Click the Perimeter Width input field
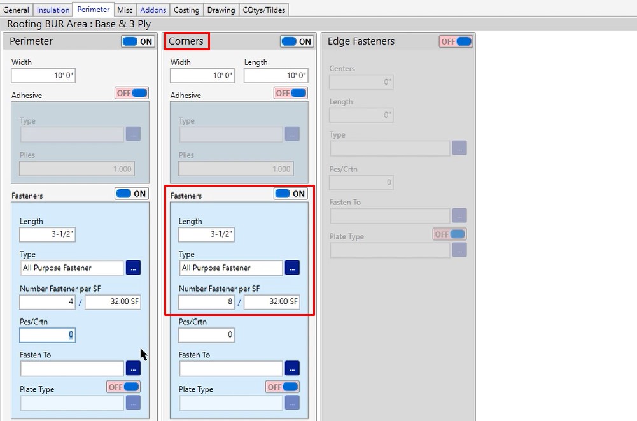637x421 pixels. pos(43,76)
